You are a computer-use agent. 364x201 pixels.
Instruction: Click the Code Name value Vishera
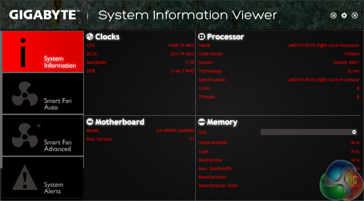[352, 54]
